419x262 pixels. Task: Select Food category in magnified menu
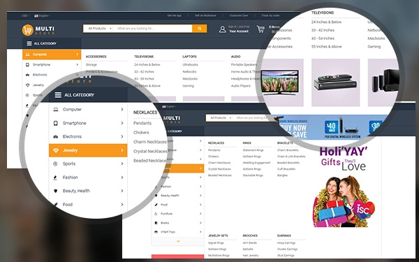point(88,205)
